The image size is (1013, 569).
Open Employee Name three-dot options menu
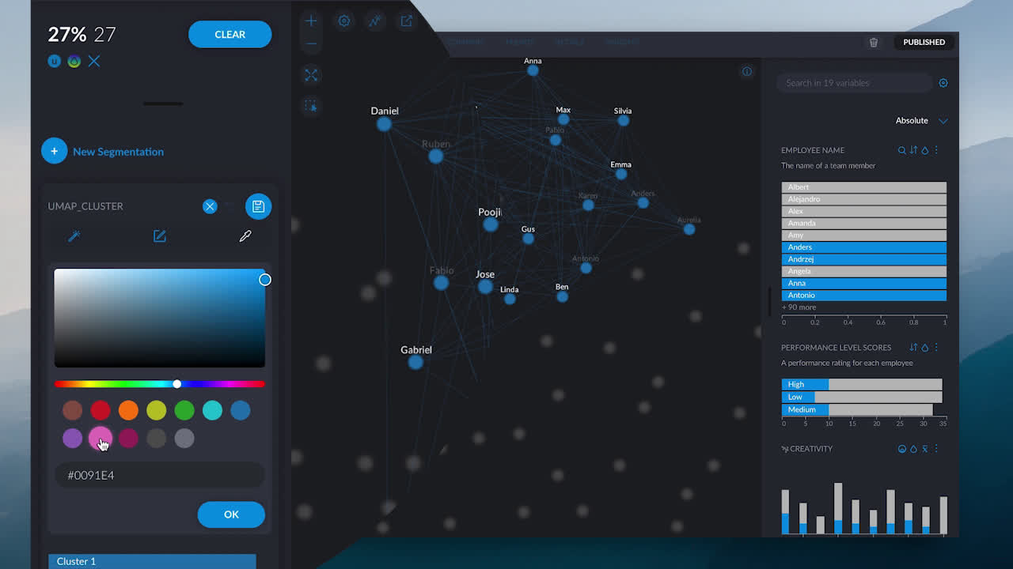coord(936,150)
